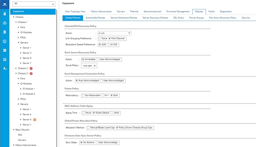Open the LAN icon in the navigation sidebar
256x147 pixels.
tap(4, 23)
